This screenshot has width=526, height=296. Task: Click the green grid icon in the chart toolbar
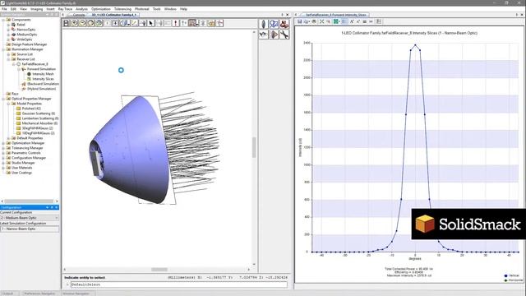336,21
